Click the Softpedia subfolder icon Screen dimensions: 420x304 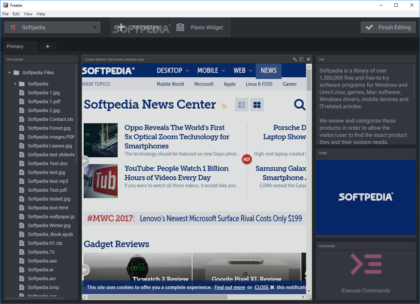tap(22, 84)
